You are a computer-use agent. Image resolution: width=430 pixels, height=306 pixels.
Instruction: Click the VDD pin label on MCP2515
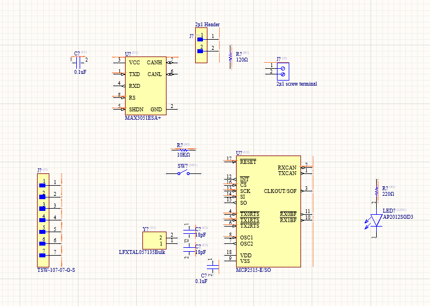click(x=246, y=255)
